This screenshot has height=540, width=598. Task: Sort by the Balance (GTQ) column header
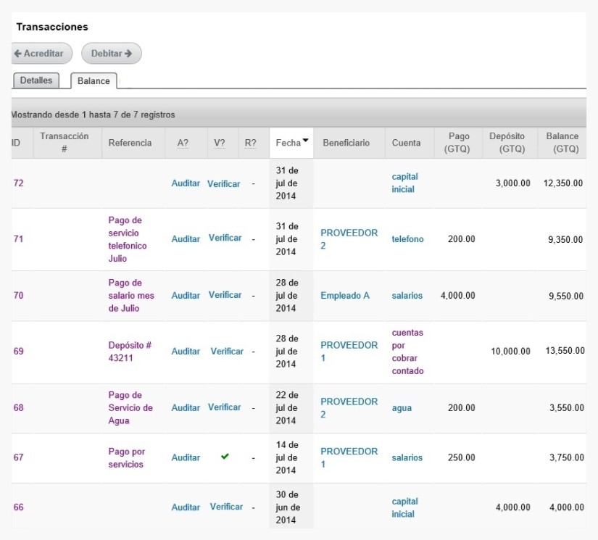click(562, 143)
